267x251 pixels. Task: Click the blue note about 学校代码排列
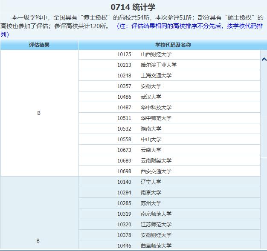(131, 30)
